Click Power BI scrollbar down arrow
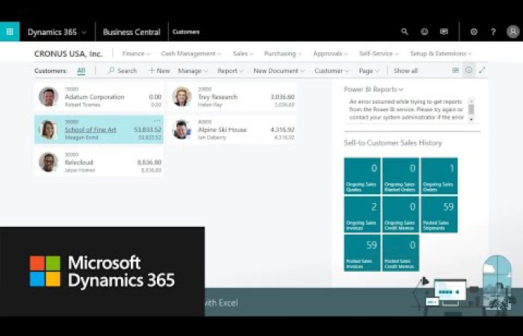Image resolution: width=523 pixels, height=336 pixels. pos(471,119)
